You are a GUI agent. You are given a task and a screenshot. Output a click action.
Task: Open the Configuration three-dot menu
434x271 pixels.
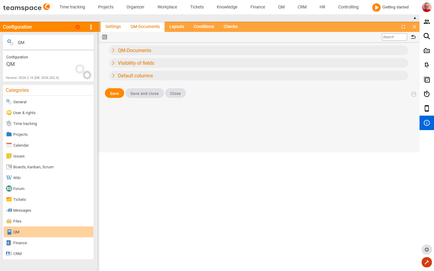(x=91, y=27)
